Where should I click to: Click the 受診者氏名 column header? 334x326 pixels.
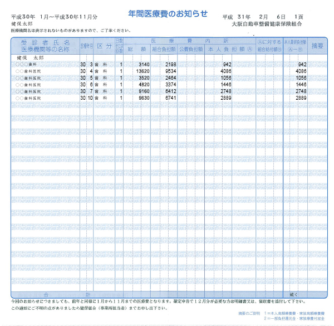click(46, 42)
